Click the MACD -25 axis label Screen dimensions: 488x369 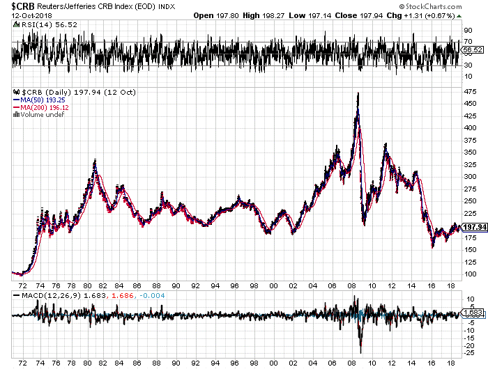click(469, 353)
